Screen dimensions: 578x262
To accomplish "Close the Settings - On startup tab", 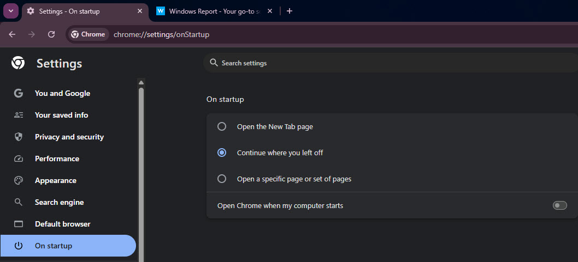I will (140, 11).
